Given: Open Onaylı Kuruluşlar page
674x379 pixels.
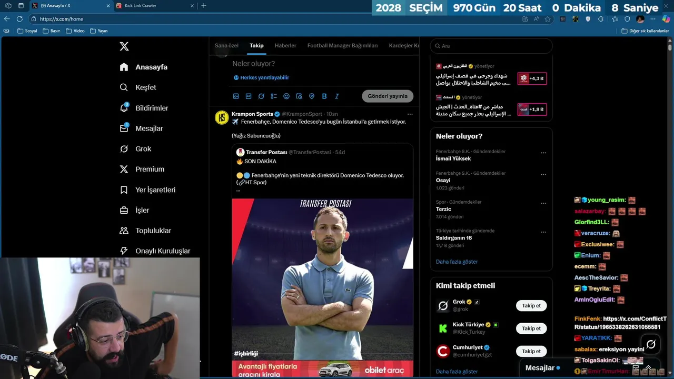Looking at the screenshot, I should click(x=155, y=251).
